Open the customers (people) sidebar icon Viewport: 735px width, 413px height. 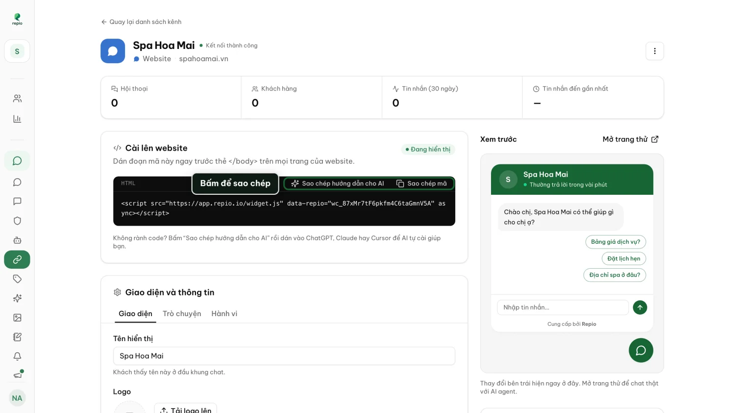click(x=17, y=98)
